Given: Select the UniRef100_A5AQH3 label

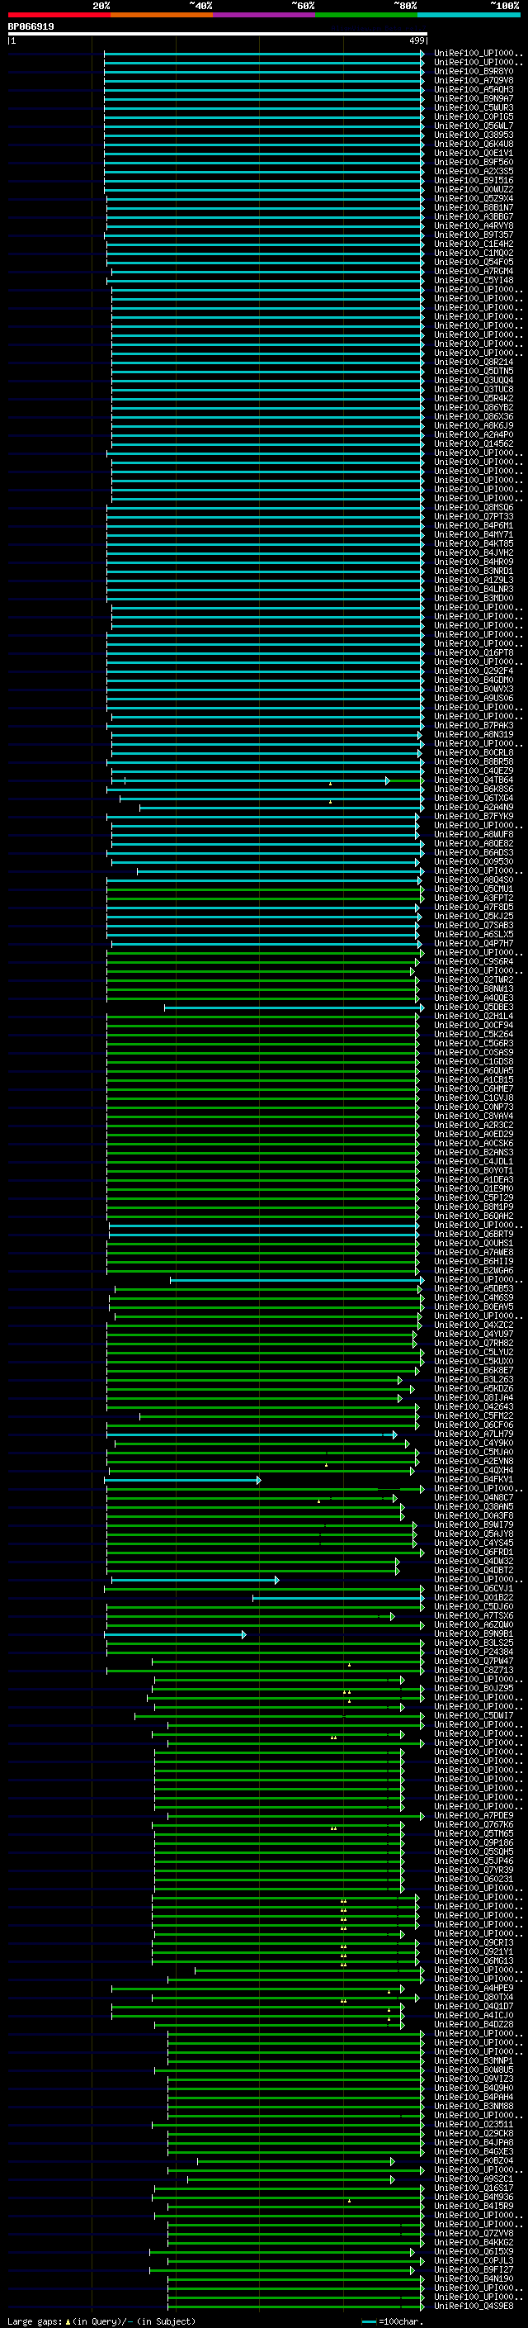Looking at the screenshot, I should point(473,89).
